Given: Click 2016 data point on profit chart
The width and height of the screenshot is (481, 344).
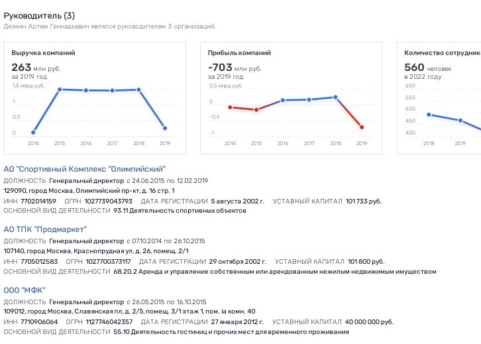Looking at the screenshot, I should [x=283, y=100].
